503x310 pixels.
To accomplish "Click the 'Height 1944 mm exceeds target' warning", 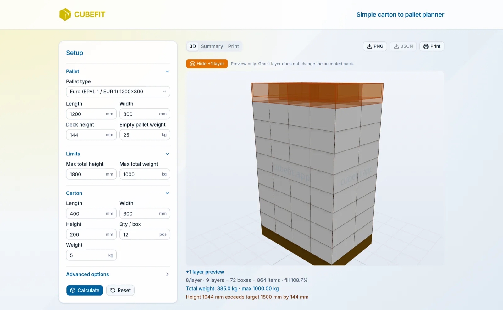I will tap(247, 297).
